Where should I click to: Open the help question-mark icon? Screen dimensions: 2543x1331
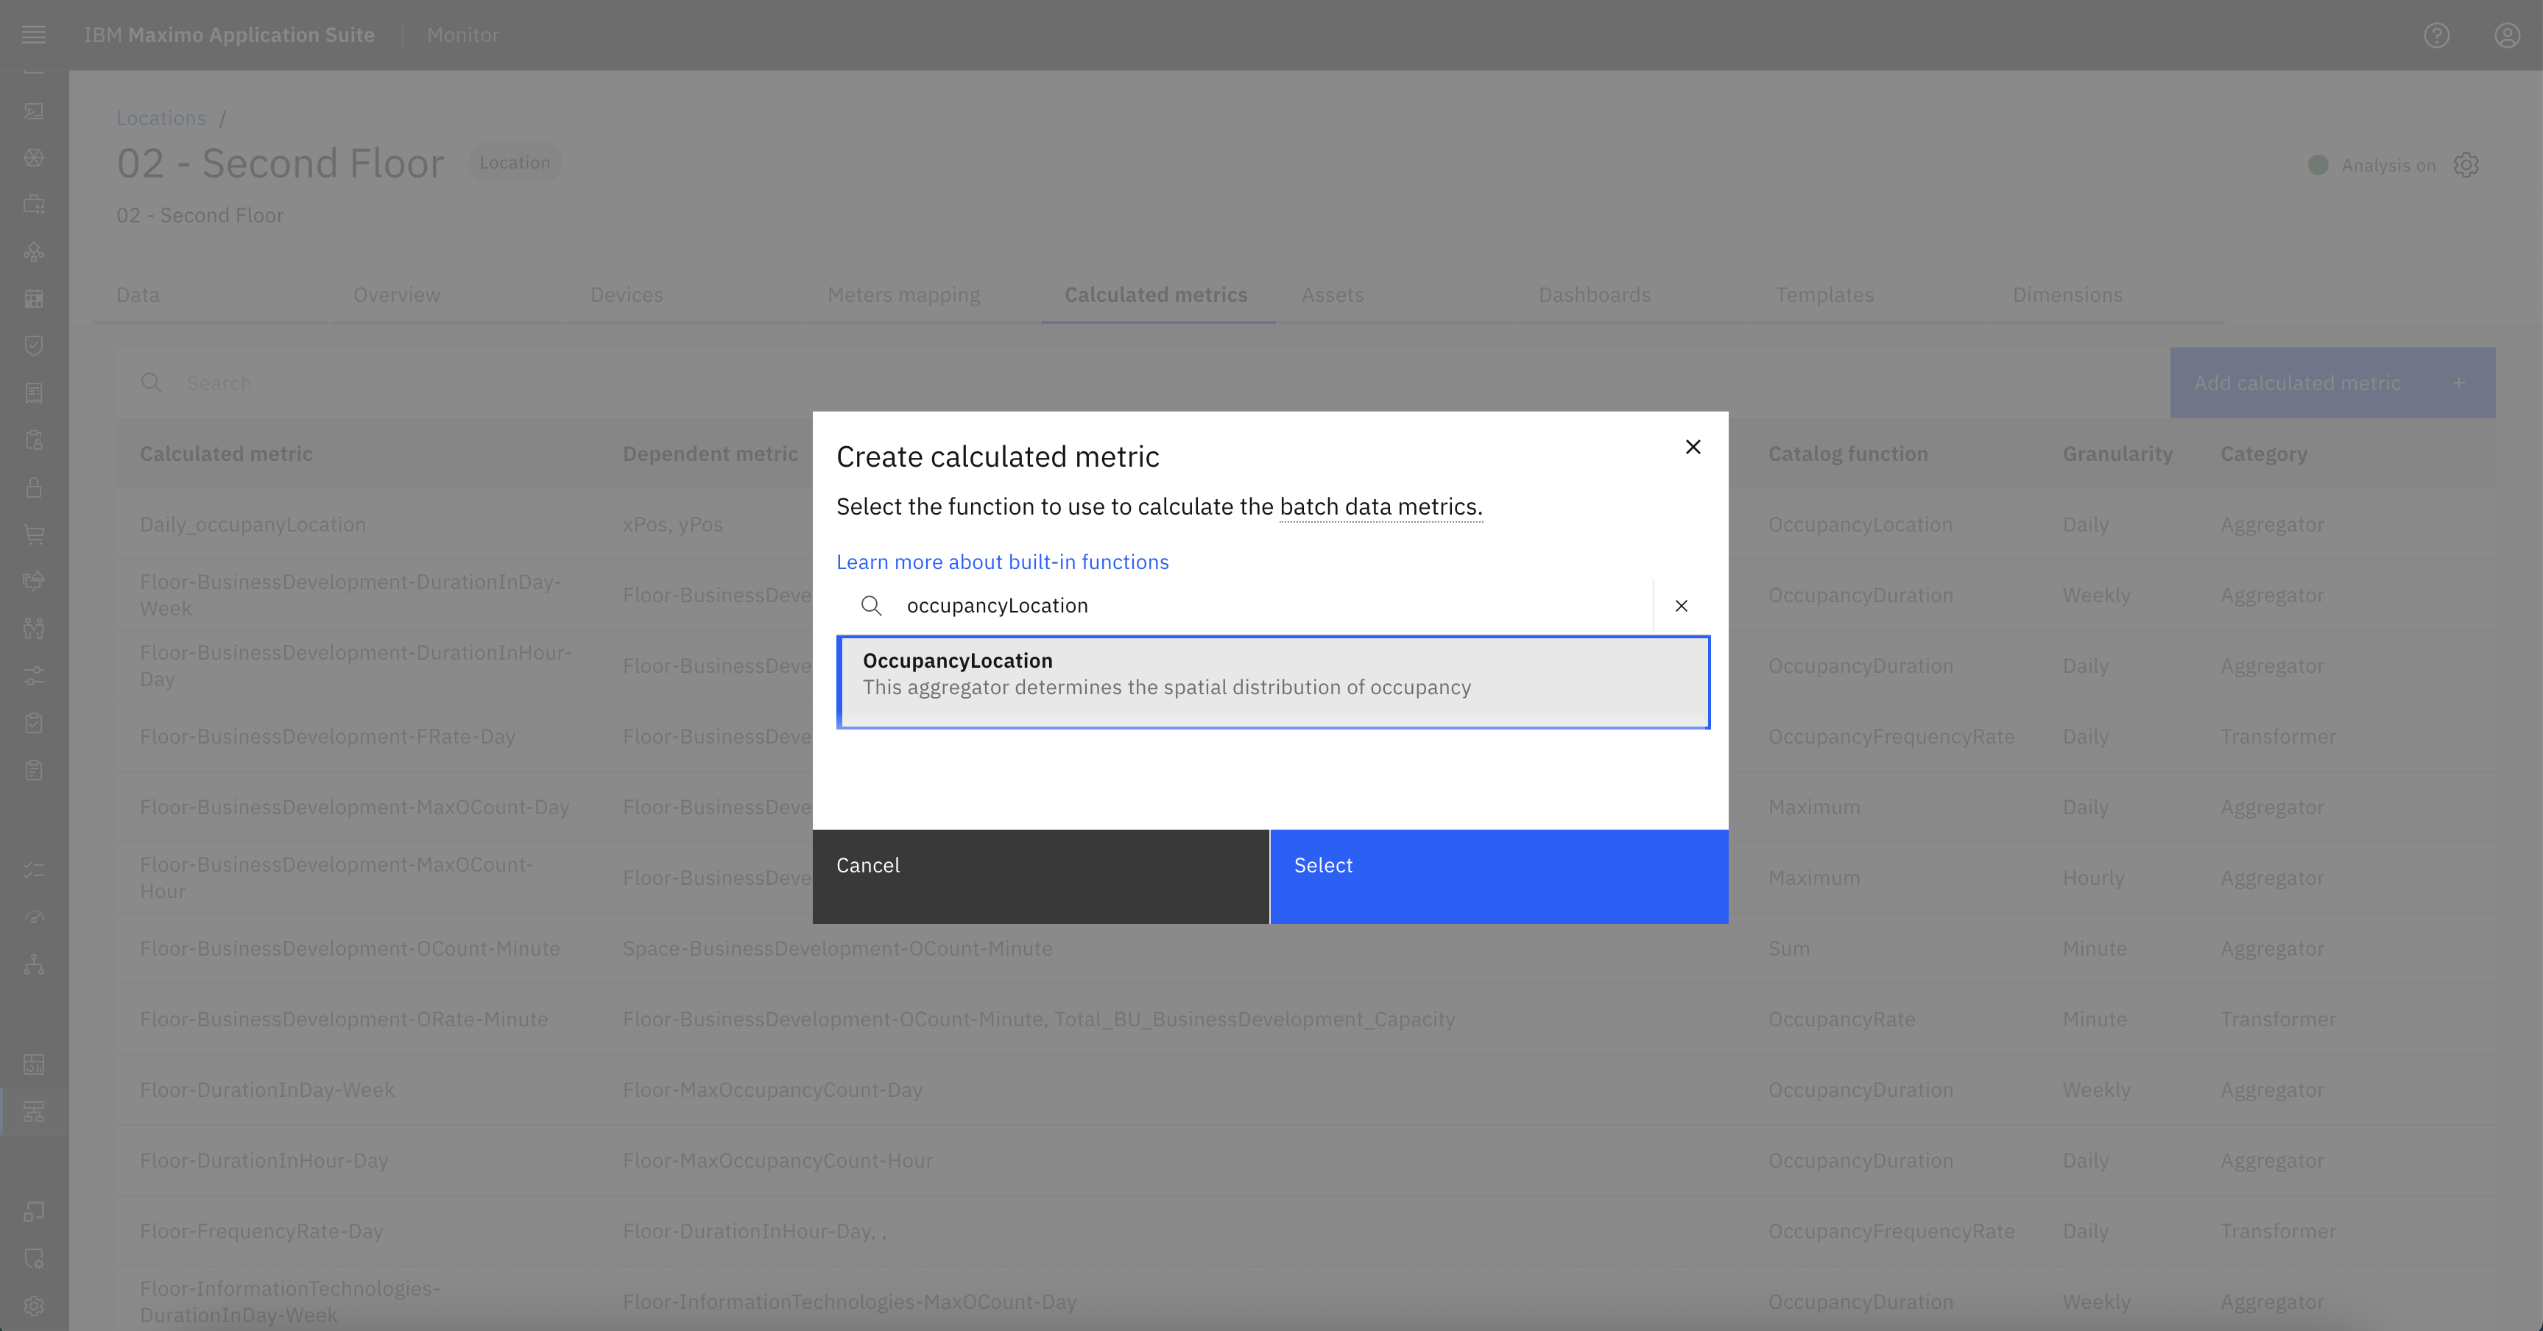click(2436, 35)
